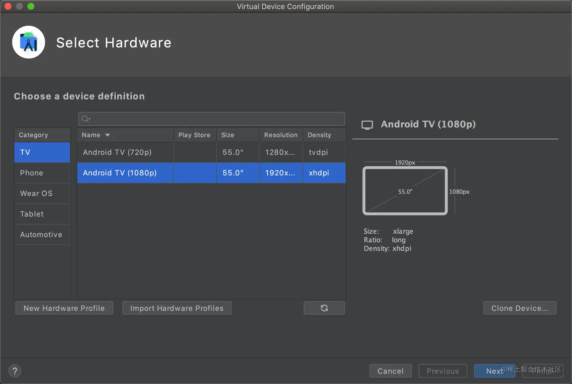This screenshot has width=572, height=384.
Task: Switch to the Wear OS category
Action: coord(42,193)
